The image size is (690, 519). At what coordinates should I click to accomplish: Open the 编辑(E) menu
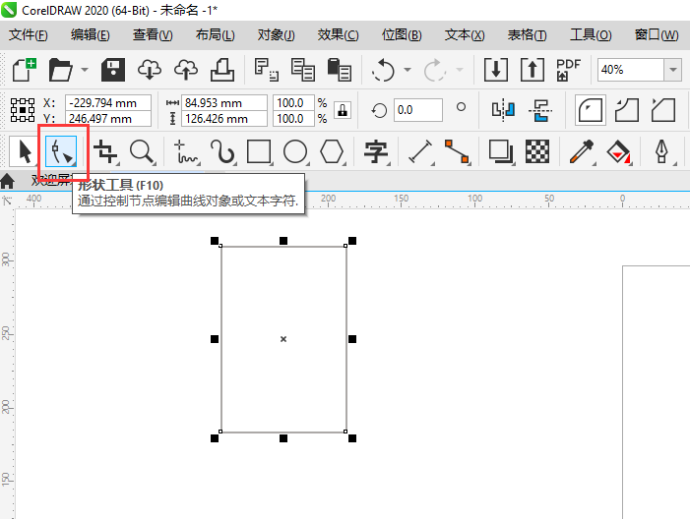tap(91, 34)
